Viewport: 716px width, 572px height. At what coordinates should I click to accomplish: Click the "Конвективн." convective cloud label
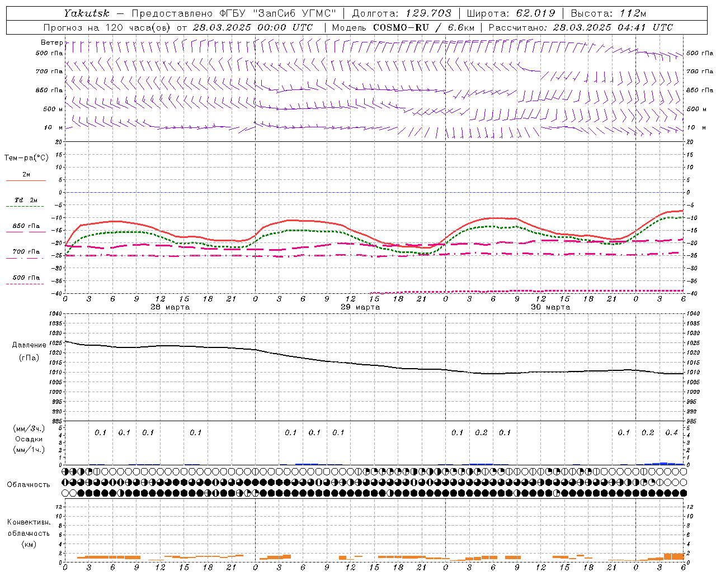click(x=29, y=522)
